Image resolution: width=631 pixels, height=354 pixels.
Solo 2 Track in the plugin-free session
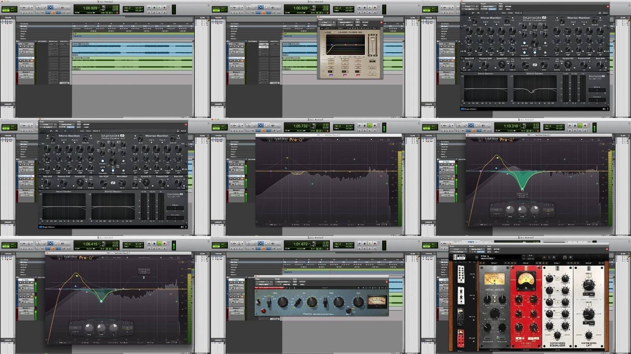click(28, 46)
